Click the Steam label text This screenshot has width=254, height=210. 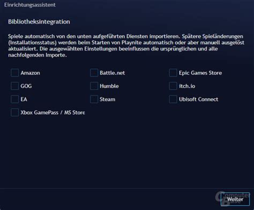107,99
